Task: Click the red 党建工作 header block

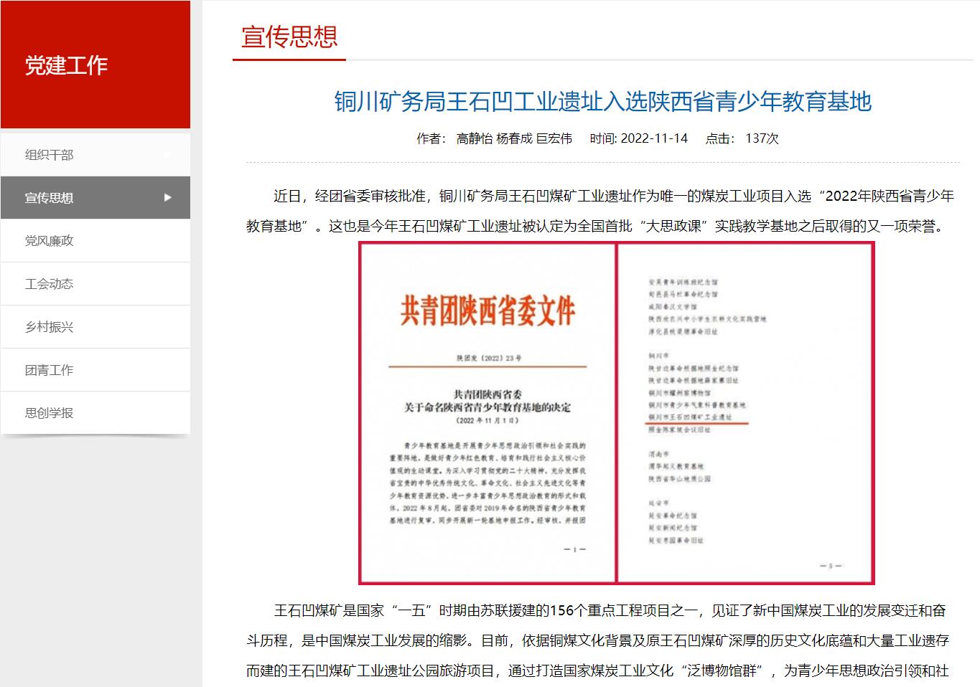Action: click(x=95, y=65)
